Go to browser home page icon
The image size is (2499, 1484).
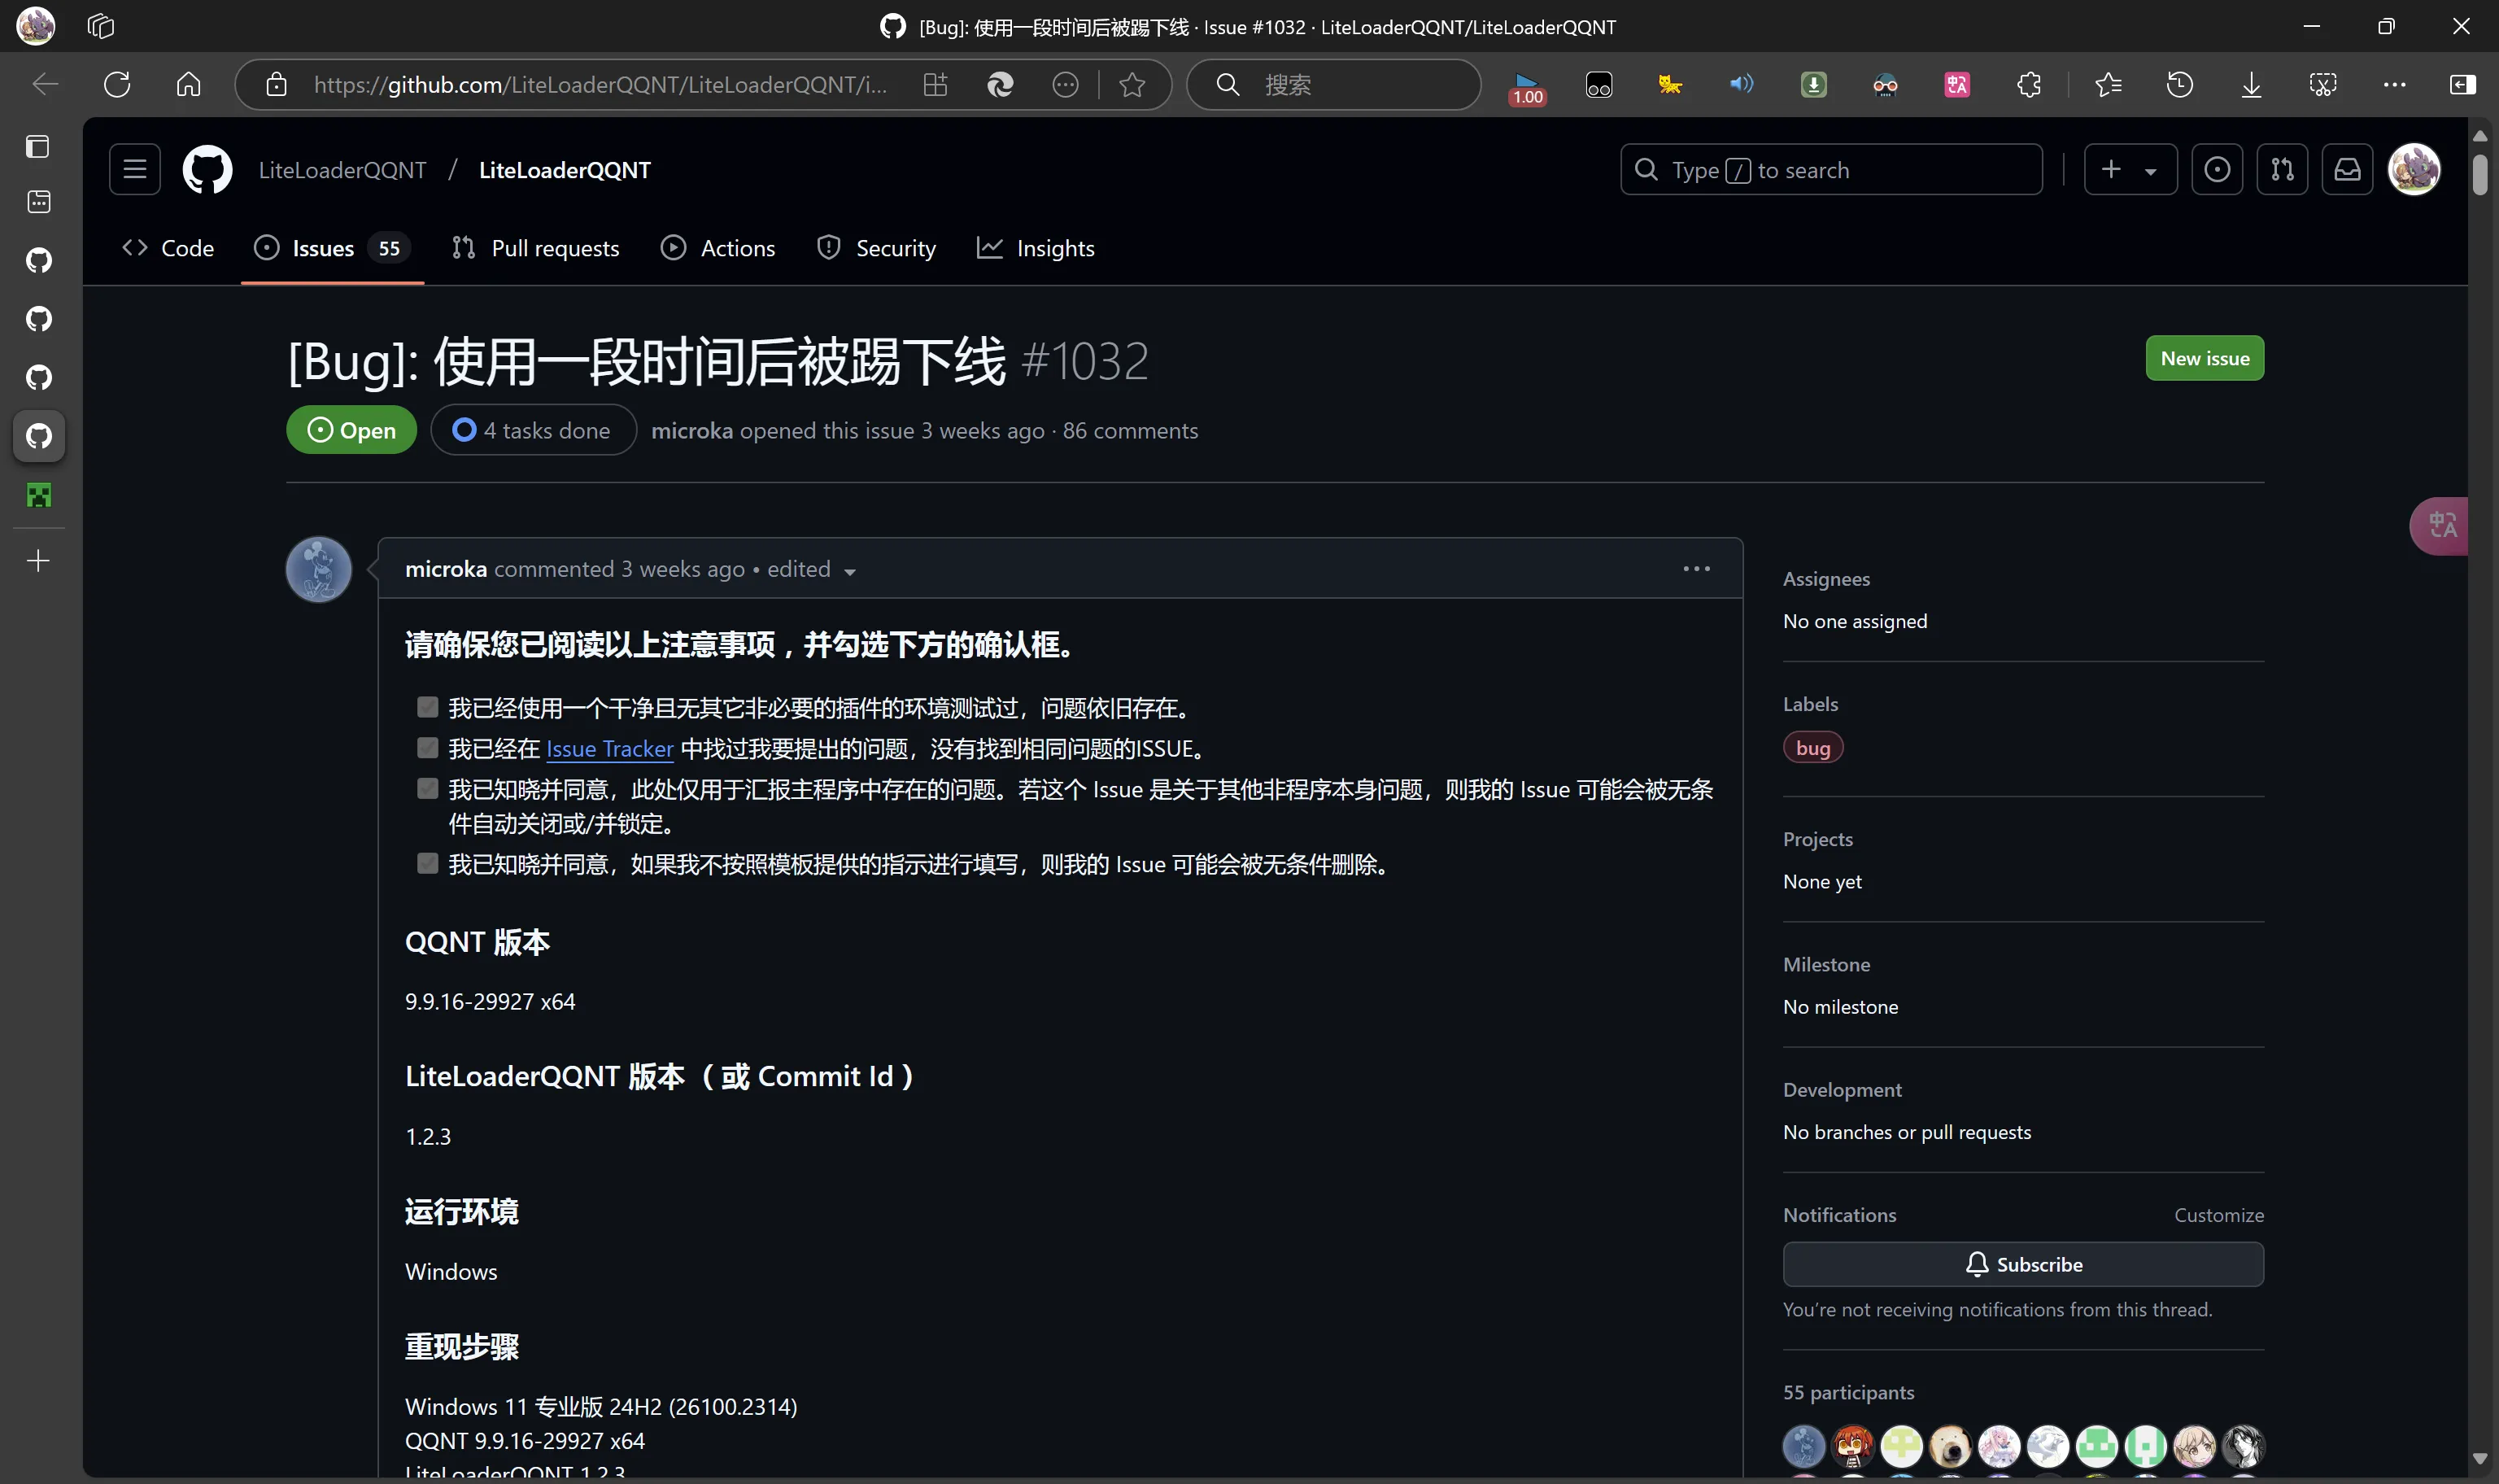[x=189, y=85]
